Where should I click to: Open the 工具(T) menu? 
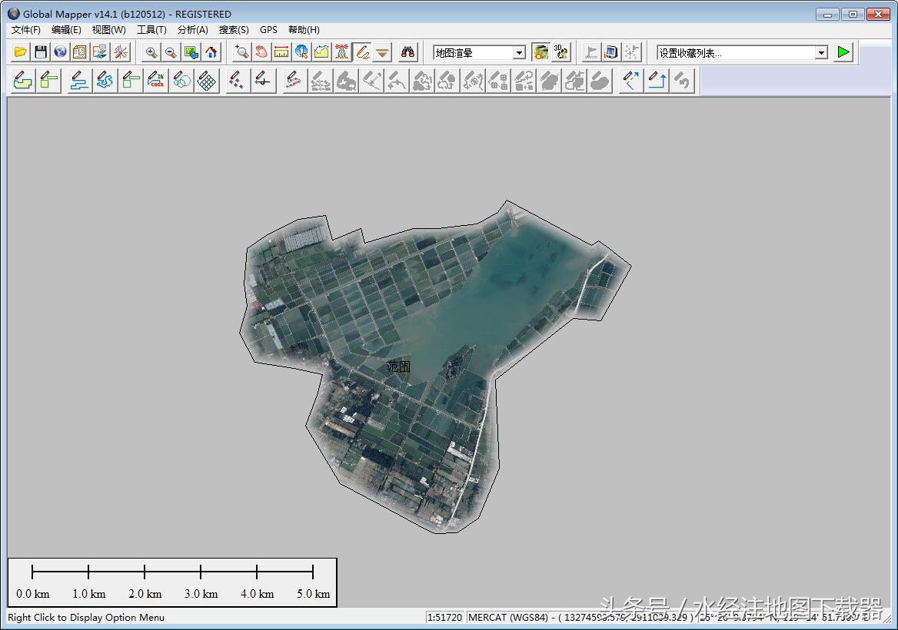151,30
